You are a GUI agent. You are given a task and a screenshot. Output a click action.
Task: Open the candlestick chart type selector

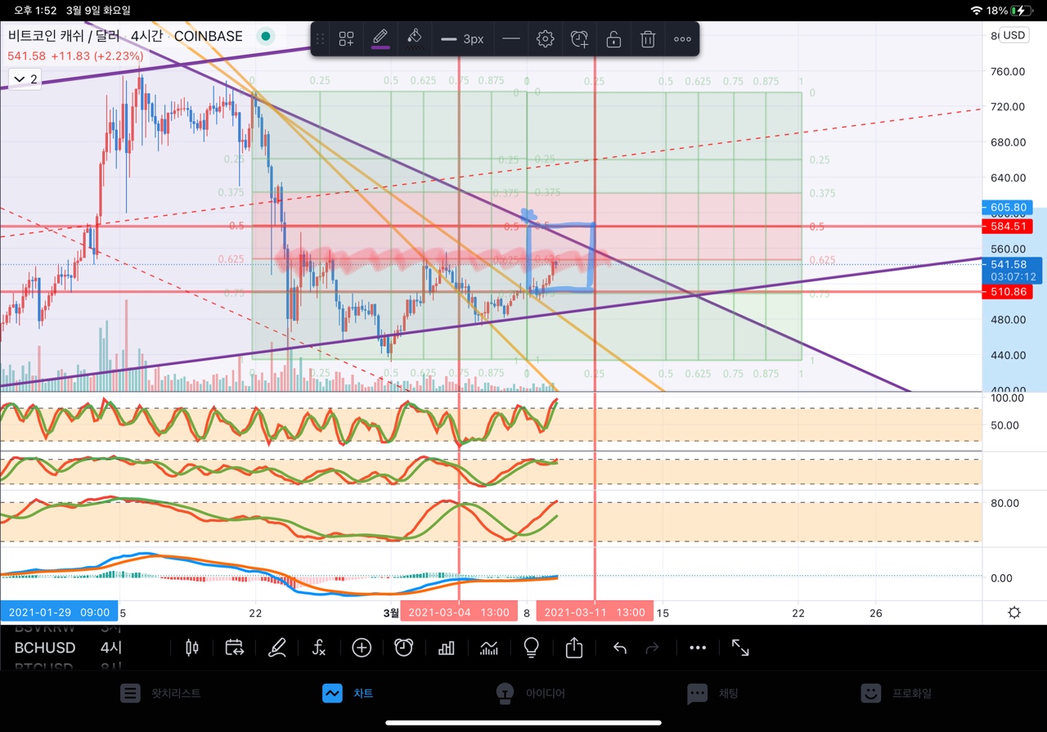point(192,648)
